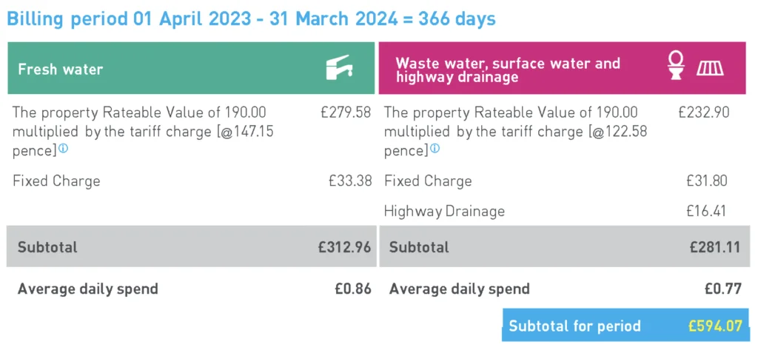Click the tap faucet icon
The width and height of the screenshot is (758, 353).
click(339, 67)
